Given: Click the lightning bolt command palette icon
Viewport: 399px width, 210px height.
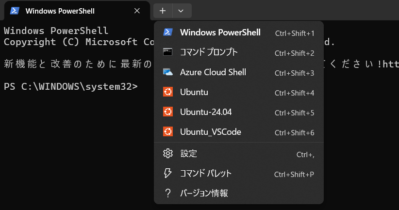Looking at the screenshot, I should point(168,174).
